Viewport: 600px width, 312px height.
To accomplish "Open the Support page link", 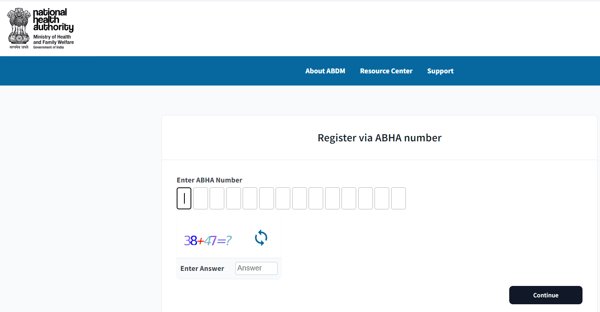I will coord(440,70).
